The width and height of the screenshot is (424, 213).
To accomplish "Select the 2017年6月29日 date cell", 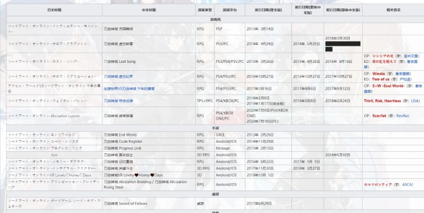I will pos(268,203).
